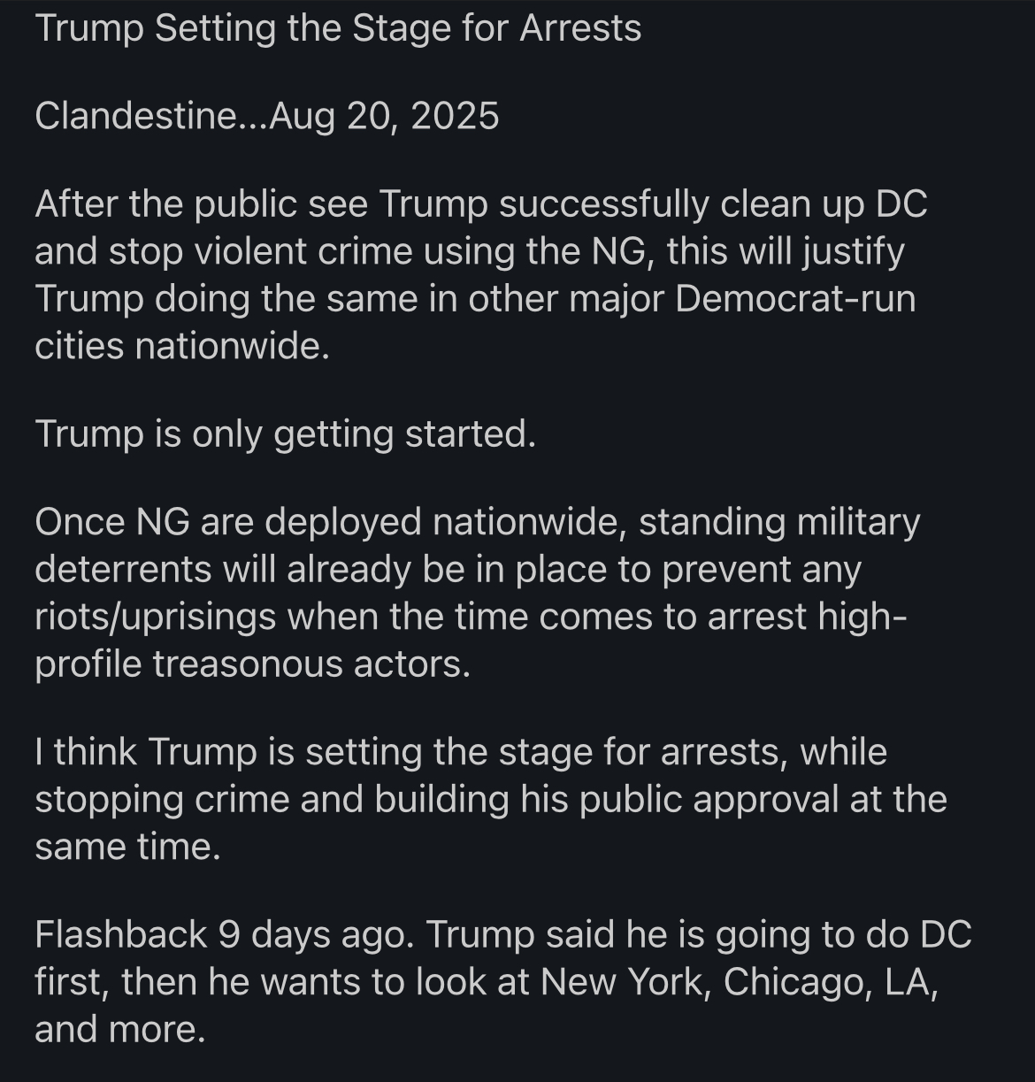Click the text 'profile treasonous actors.'

[252, 664]
